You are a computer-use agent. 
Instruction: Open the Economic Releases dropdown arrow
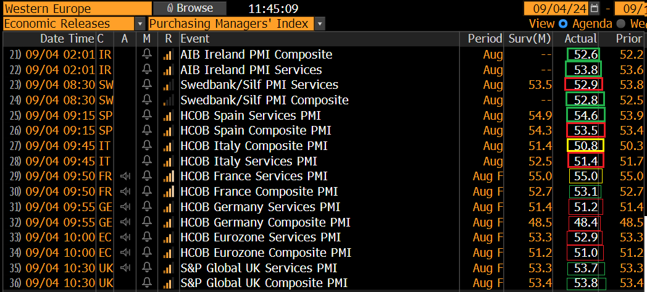[x=140, y=24]
